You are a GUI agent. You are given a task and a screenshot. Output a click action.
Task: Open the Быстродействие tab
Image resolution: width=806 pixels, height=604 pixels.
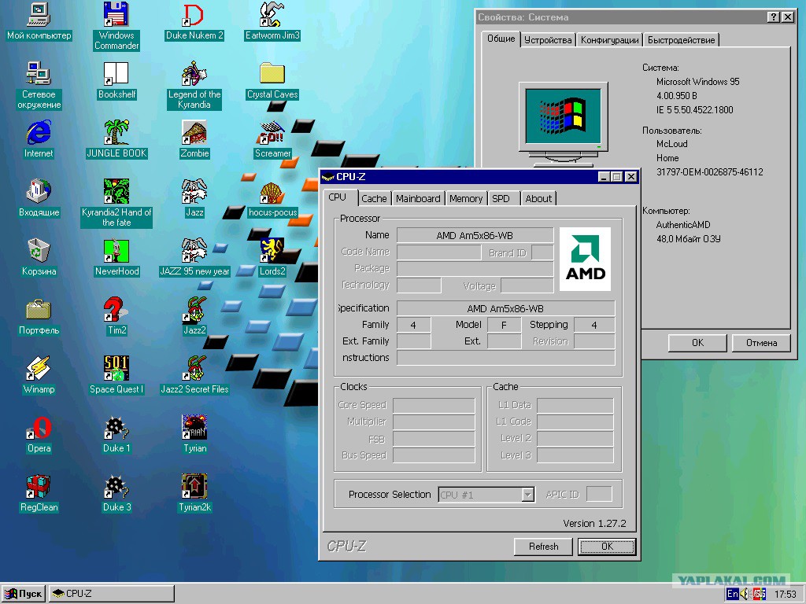click(681, 40)
